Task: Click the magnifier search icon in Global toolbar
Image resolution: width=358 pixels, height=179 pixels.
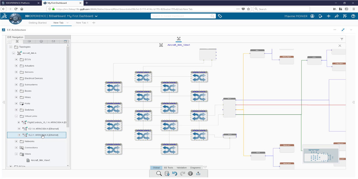Action: [x=159, y=173]
